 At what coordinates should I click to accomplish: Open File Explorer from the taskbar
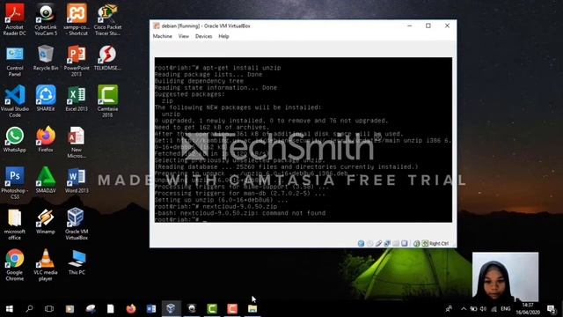pyautogui.click(x=252, y=309)
